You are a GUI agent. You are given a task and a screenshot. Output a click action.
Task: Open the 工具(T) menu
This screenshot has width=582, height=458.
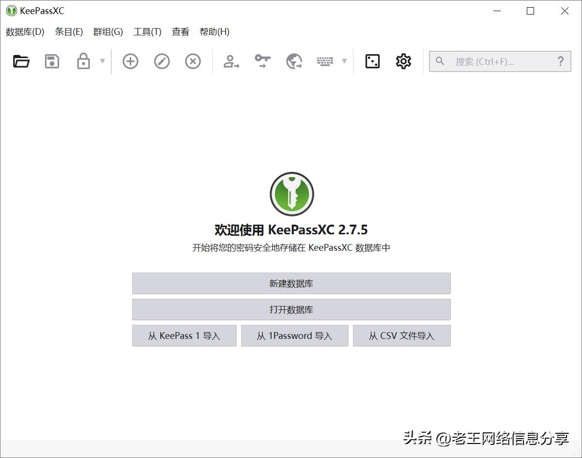(147, 32)
